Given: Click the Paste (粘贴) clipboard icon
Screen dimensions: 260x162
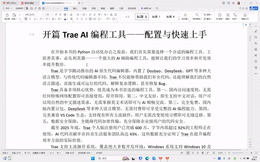Looking at the screenshot, I should point(14,15).
